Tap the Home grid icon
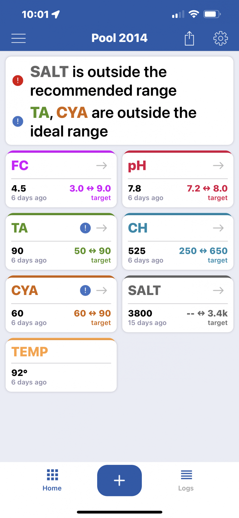This screenshot has width=239, height=518. pos(52,475)
